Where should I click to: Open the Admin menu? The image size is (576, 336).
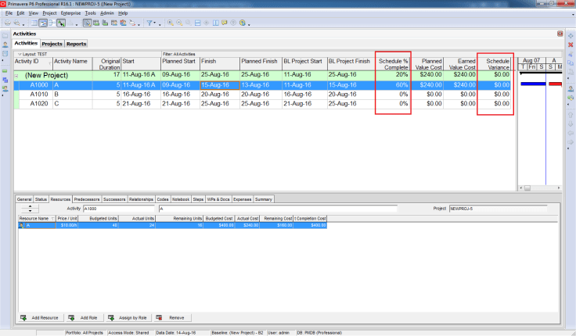pyautogui.click(x=107, y=13)
